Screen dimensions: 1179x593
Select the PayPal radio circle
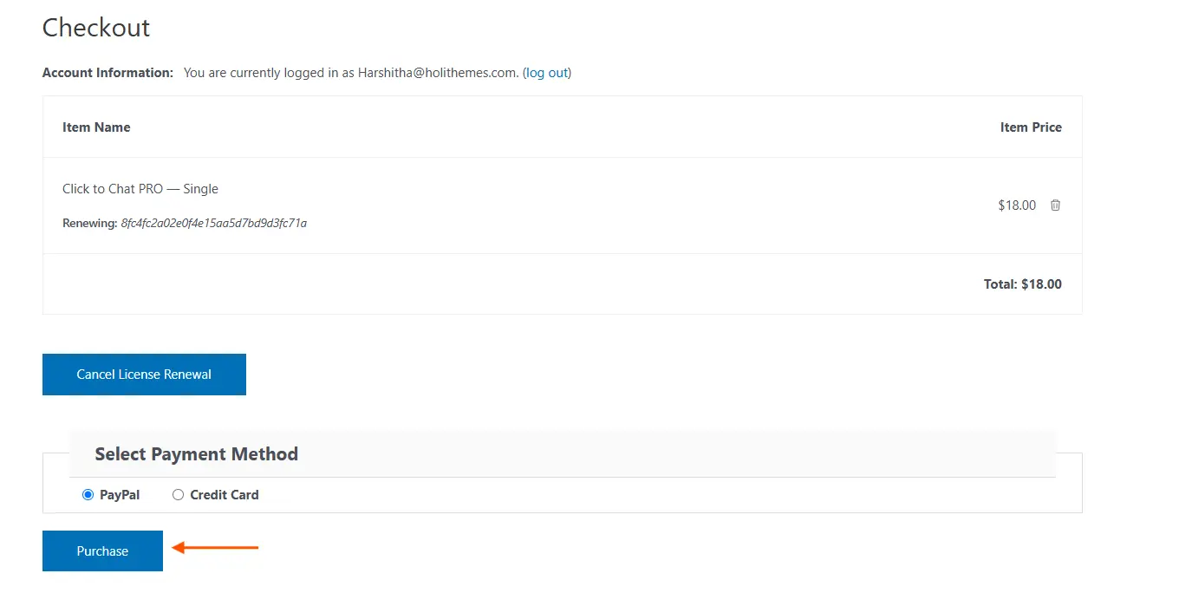tap(88, 495)
